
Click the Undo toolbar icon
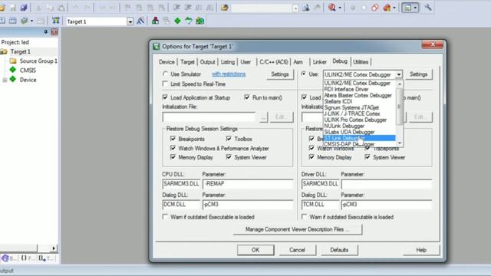click(x=76, y=8)
